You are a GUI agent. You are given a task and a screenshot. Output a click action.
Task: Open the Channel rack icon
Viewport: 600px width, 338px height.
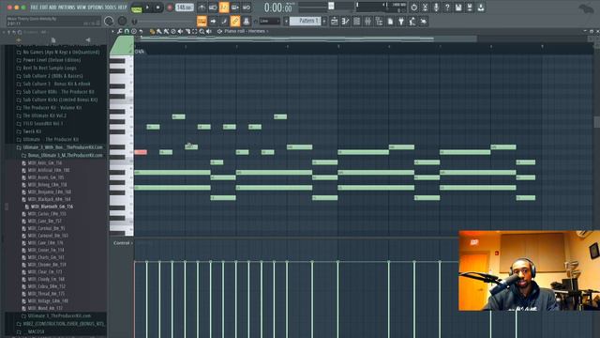pyautogui.click(x=356, y=22)
